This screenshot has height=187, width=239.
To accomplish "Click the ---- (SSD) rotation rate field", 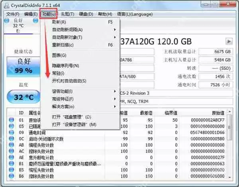I will (x=215, y=68).
